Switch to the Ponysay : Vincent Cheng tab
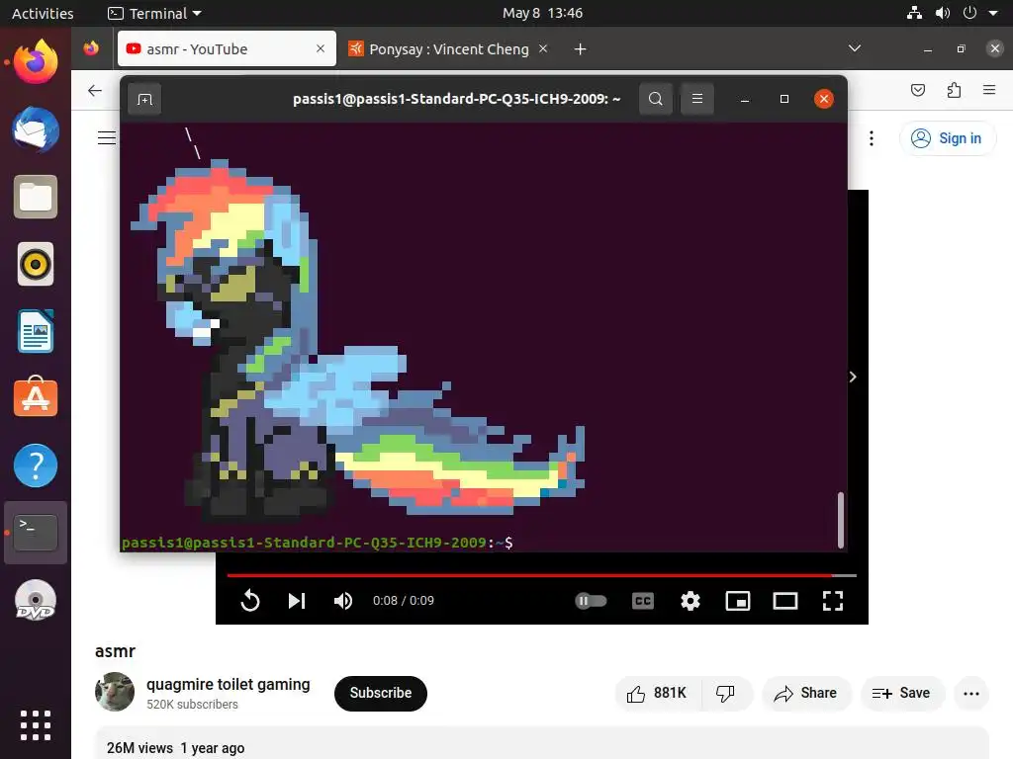This screenshot has height=759, width=1013. (x=448, y=49)
